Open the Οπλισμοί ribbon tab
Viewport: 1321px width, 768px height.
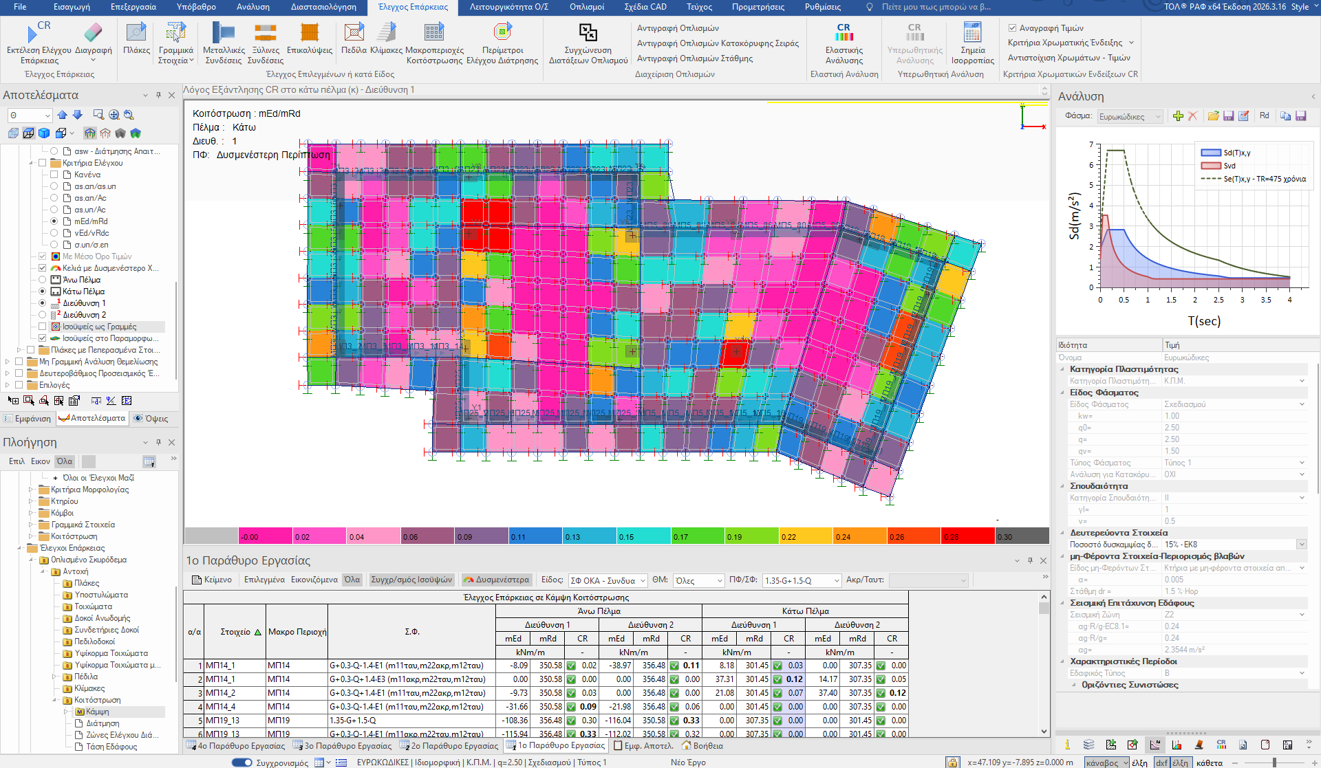587,7
